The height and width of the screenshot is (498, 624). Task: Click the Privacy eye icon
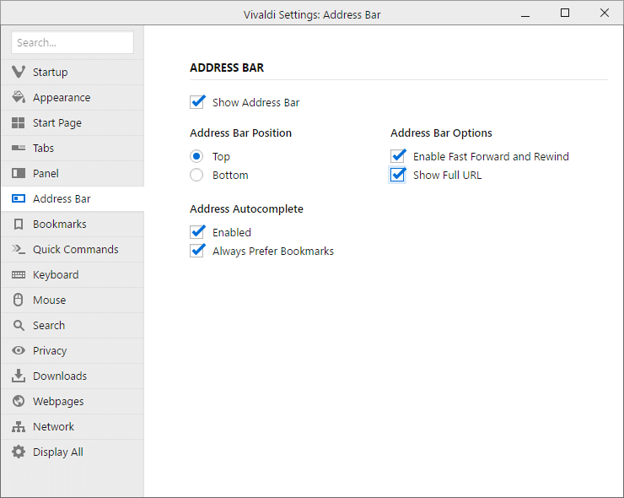click(x=19, y=350)
